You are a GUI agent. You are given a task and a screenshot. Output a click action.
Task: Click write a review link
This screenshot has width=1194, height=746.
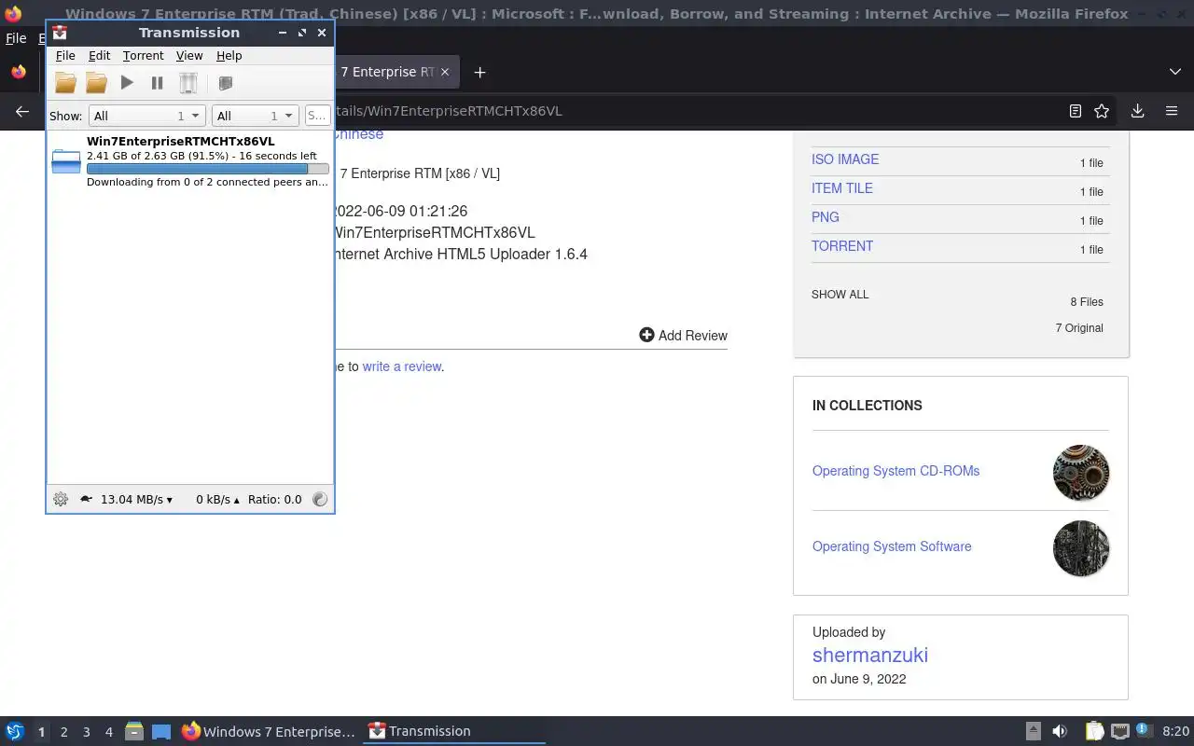pos(402,366)
